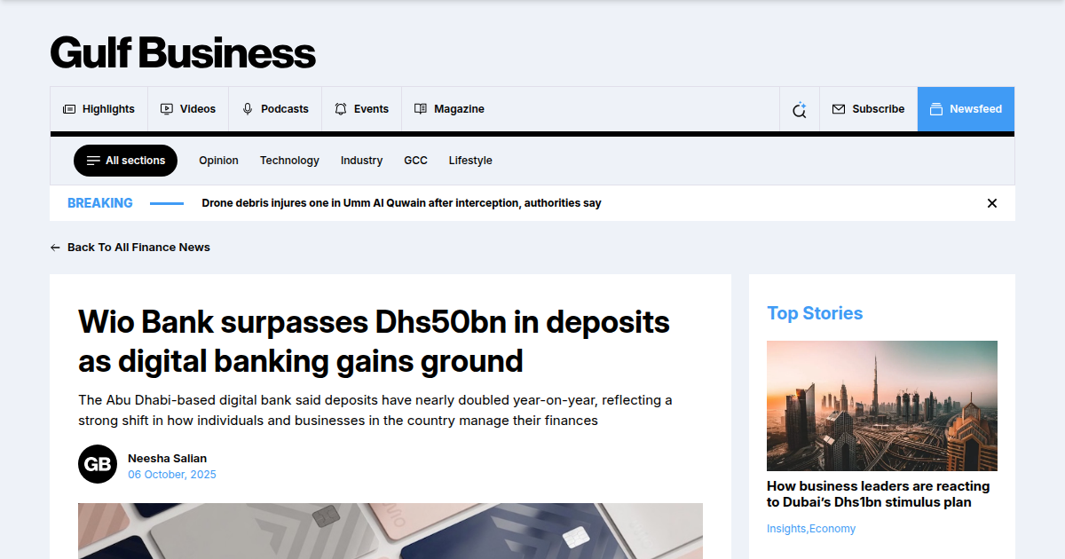
Task: Open the All sections menu
Action: pos(125,161)
